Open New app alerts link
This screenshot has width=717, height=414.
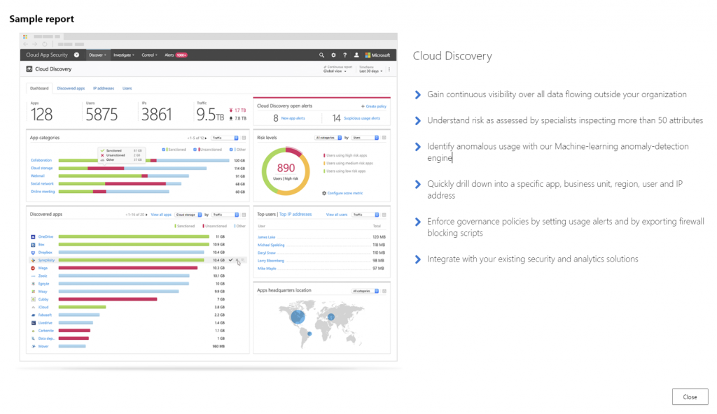point(293,118)
